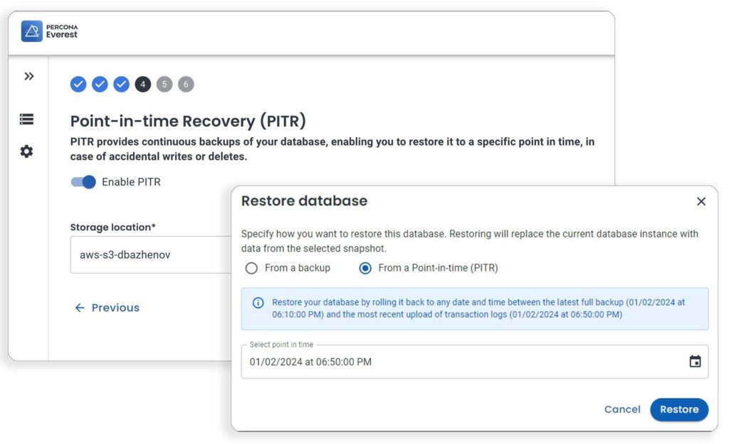Jump to step 6 indicator
Image resolution: width=729 pixels, height=444 pixels.
tap(186, 85)
